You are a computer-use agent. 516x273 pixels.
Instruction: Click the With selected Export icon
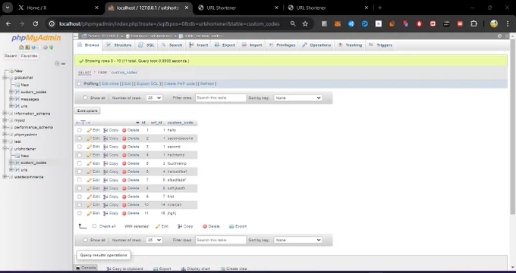pyautogui.click(x=231, y=226)
